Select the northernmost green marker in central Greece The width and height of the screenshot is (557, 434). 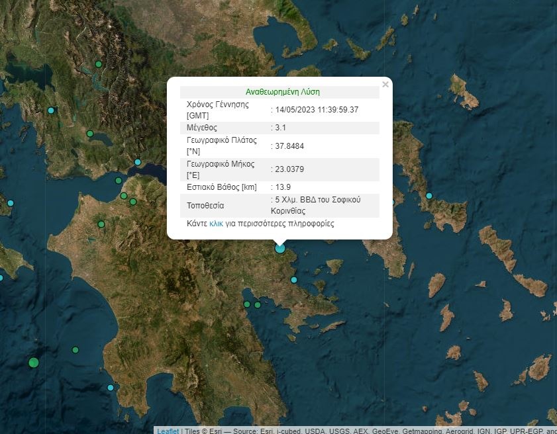tap(99, 64)
